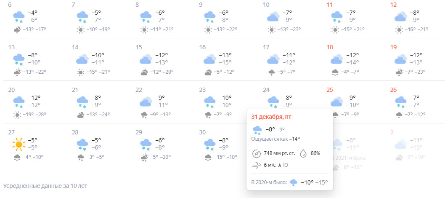The height and width of the screenshot is (198, 445).
Task: Click the wind icon next to 6 м/с
Action: [256, 165]
